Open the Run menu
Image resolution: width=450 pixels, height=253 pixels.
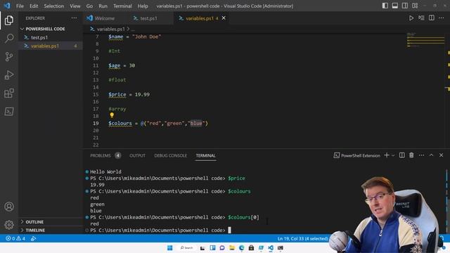103,6
